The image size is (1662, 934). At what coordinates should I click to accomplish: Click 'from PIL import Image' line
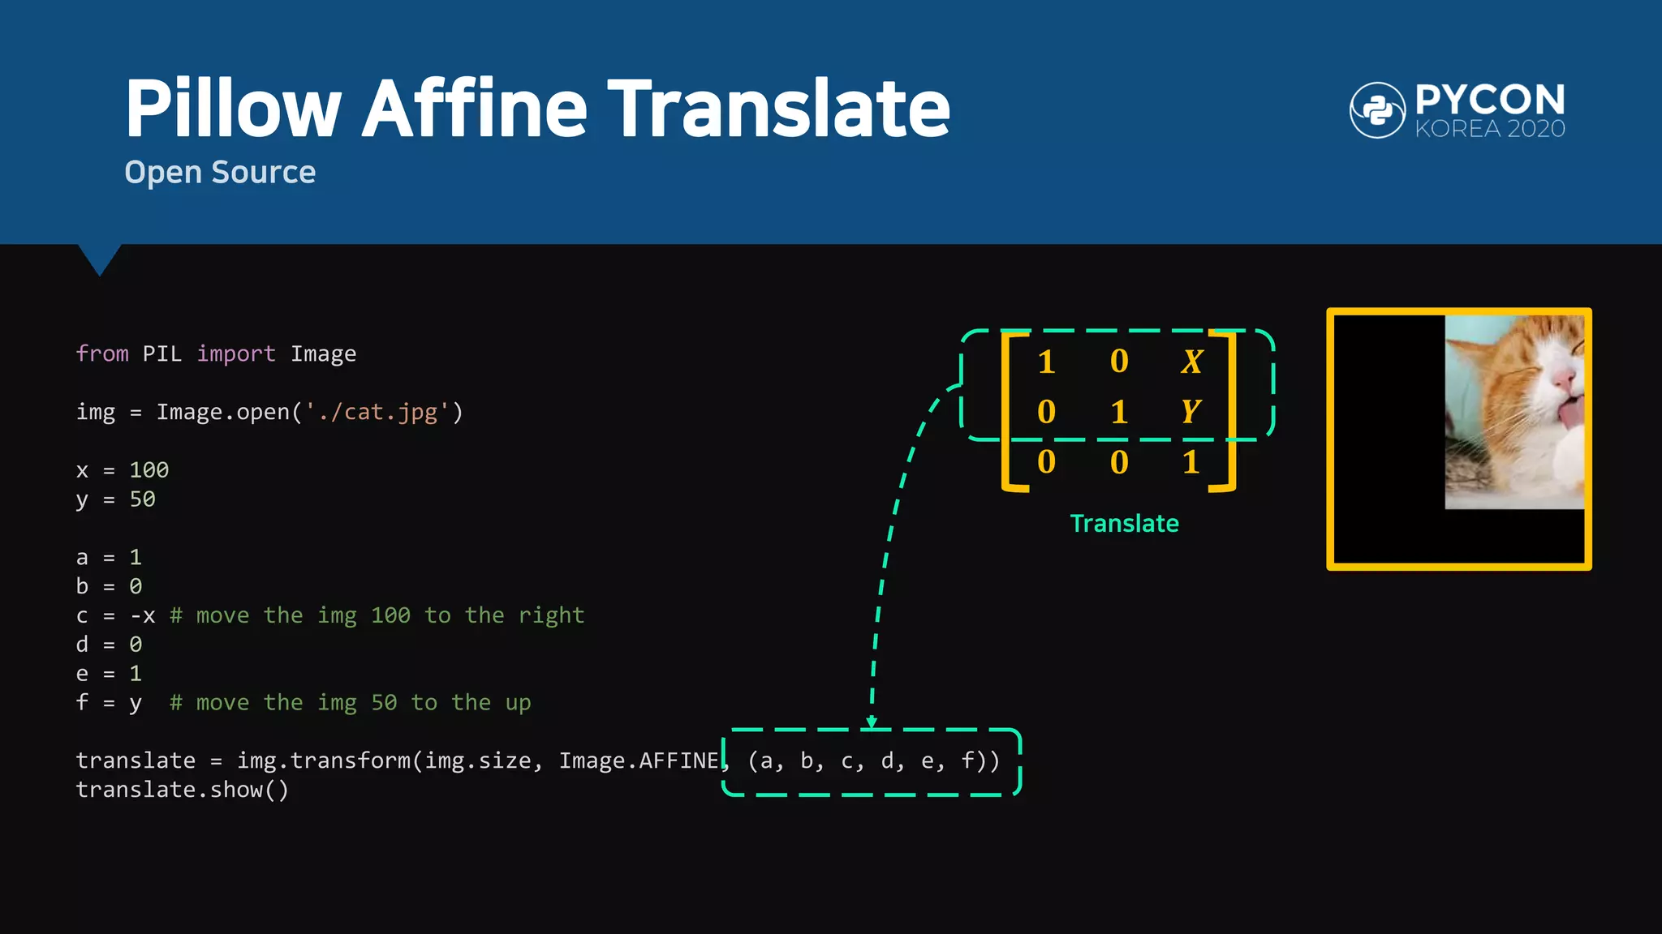point(216,353)
